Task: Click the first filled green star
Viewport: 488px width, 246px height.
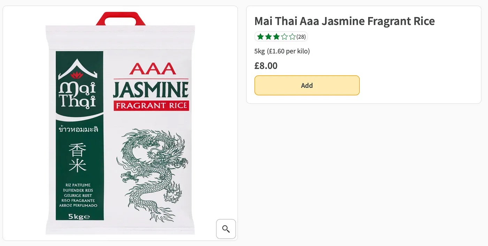Action: click(260, 37)
